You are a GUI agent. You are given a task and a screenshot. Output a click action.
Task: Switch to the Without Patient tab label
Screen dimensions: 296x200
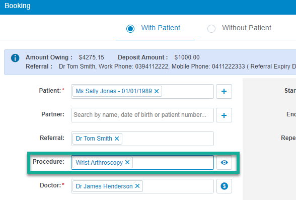(x=247, y=28)
